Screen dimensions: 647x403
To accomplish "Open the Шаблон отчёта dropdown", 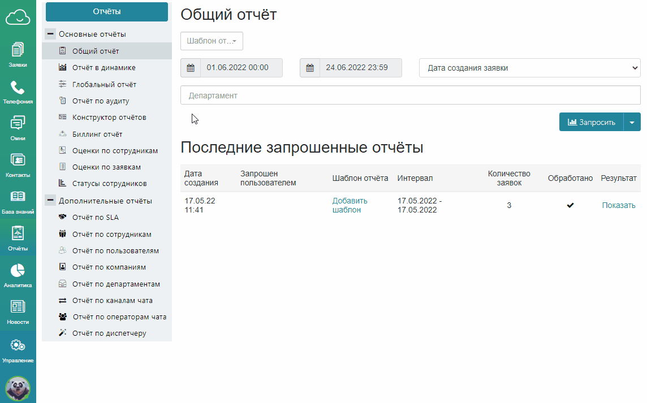I will (x=212, y=41).
